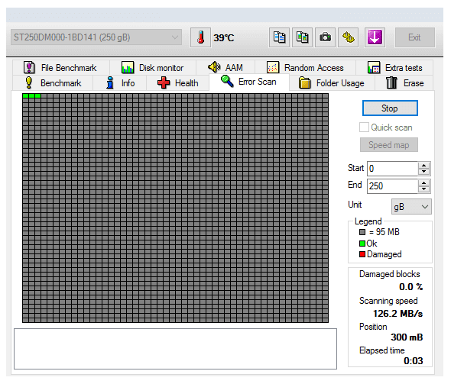Open the AAM tab
451x384 pixels.
tap(226, 68)
